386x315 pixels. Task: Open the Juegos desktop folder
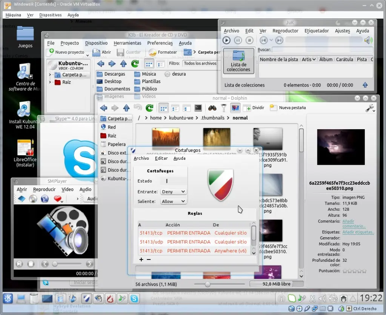tap(25, 37)
